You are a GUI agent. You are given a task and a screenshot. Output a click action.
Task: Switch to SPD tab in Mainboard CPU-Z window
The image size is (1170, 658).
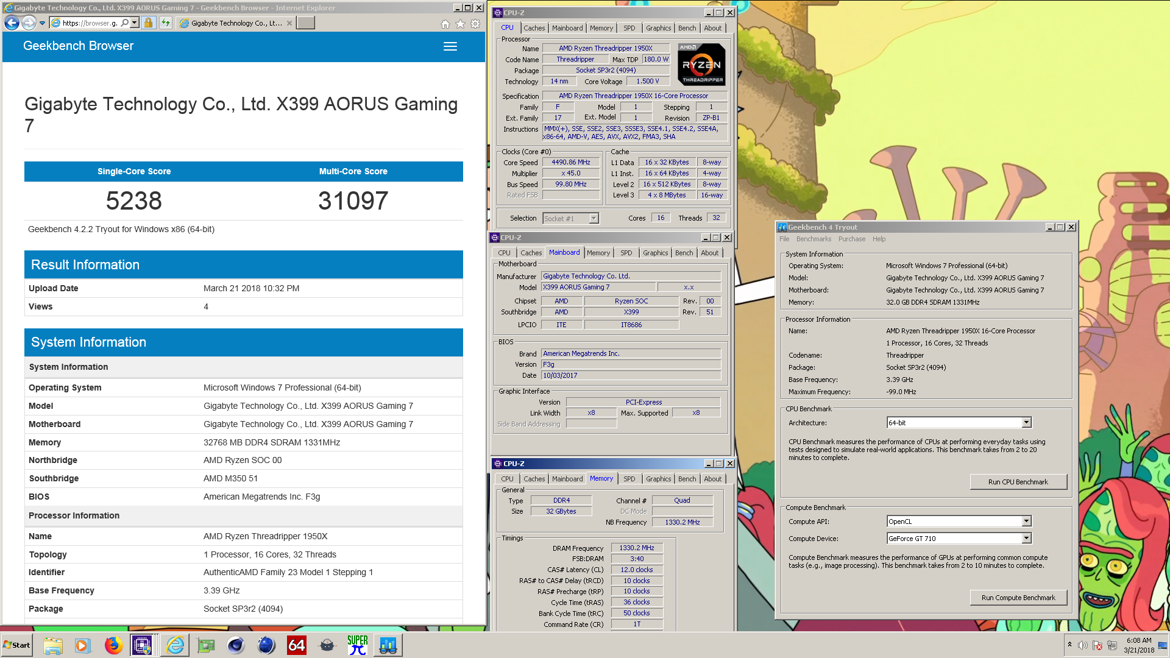pos(626,253)
